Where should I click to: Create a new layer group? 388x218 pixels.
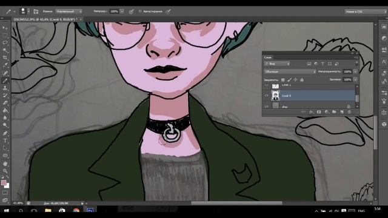334,112
